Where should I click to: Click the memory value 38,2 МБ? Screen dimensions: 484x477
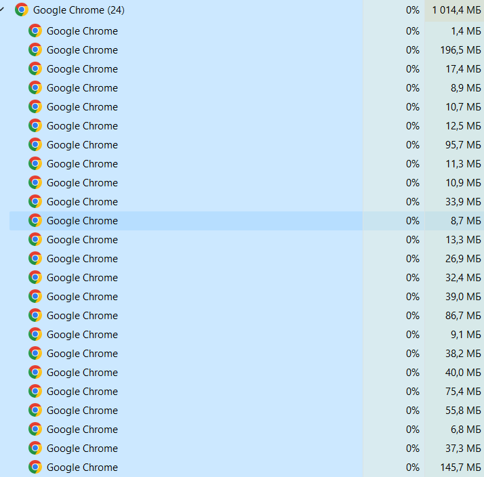click(463, 354)
